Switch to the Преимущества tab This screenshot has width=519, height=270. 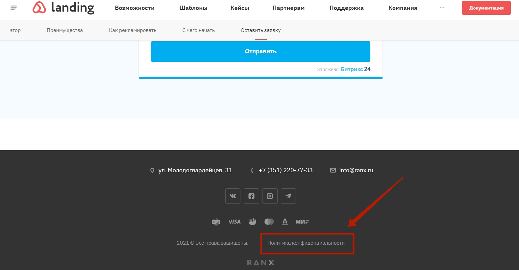(x=65, y=30)
